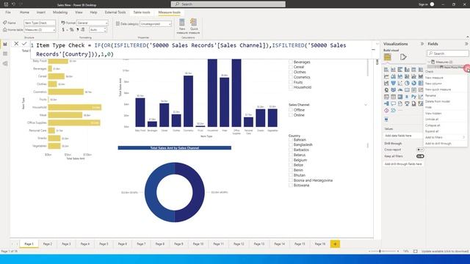Commit the formula with the checkmark icon
Viewport: 470px width, 264px height.
click(24, 44)
